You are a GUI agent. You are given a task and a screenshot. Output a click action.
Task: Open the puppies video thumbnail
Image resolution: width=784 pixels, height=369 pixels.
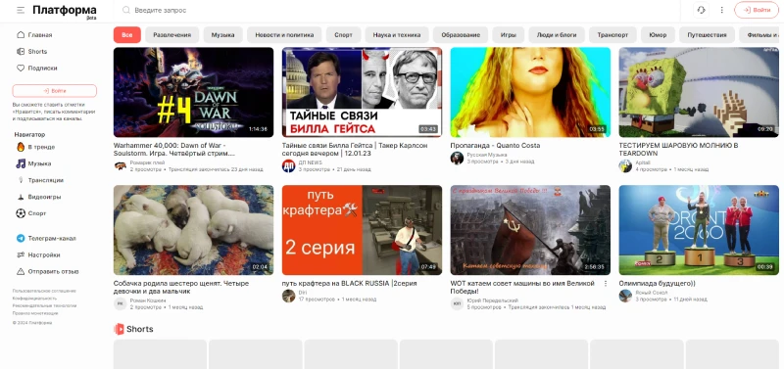(193, 230)
